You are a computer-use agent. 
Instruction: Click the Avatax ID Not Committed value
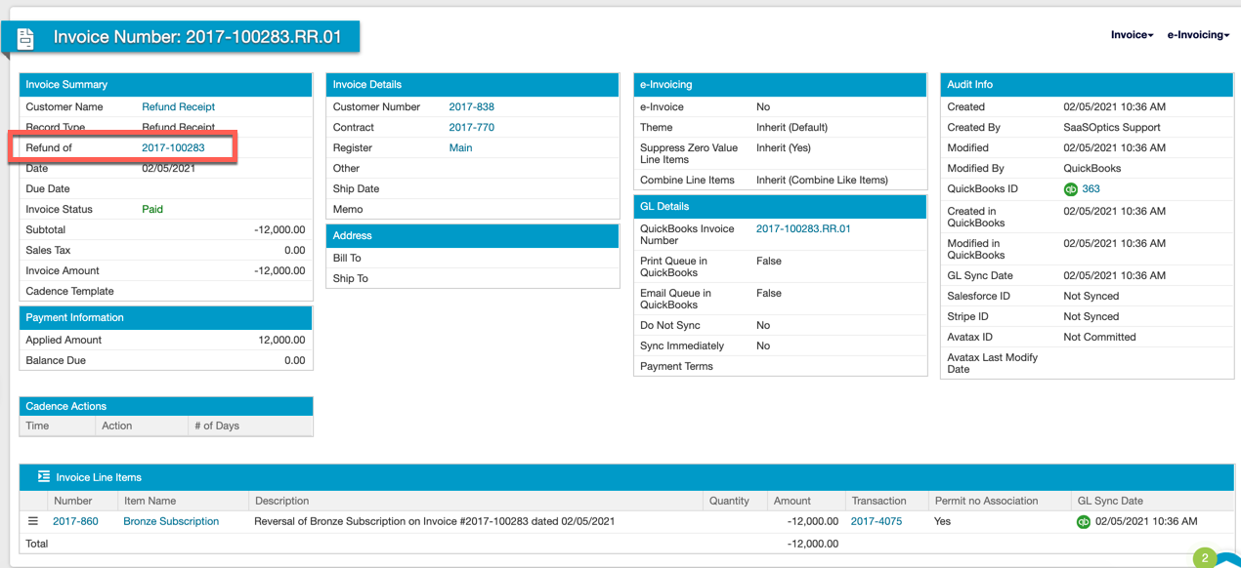1099,338
